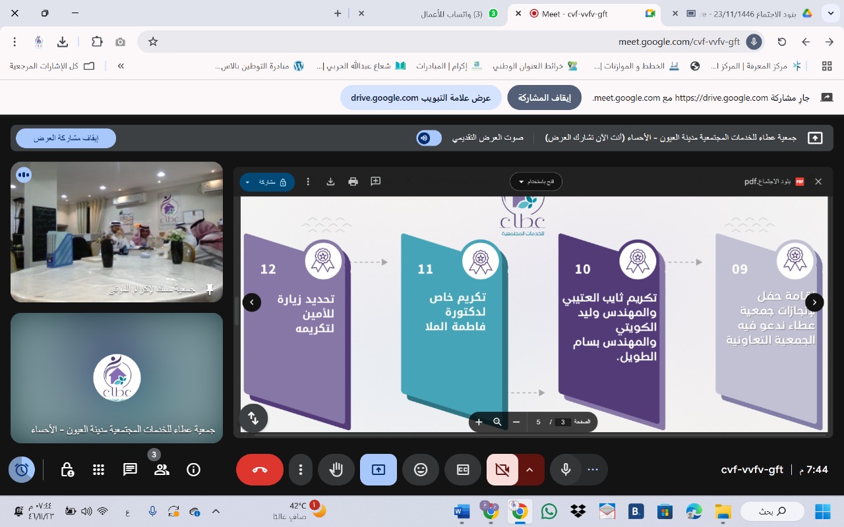The width and height of the screenshot is (844, 527).
Task: Open meeting details info icon
Action: click(x=193, y=470)
